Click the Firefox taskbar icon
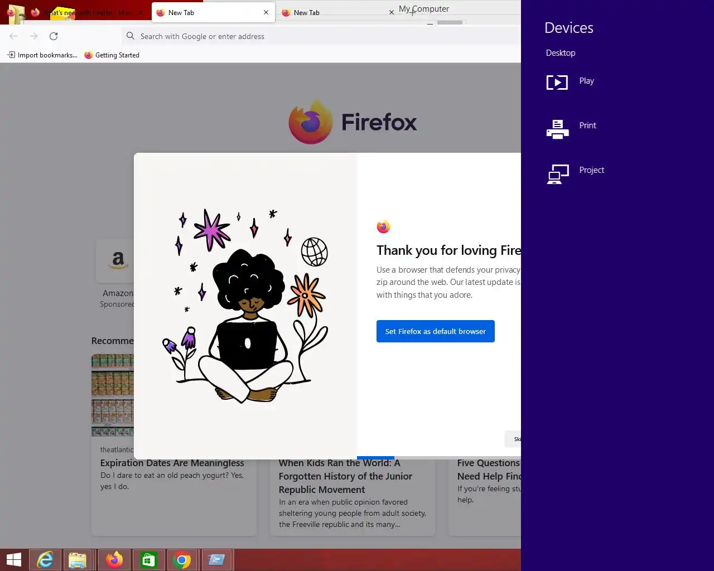The width and height of the screenshot is (714, 571). tap(114, 559)
